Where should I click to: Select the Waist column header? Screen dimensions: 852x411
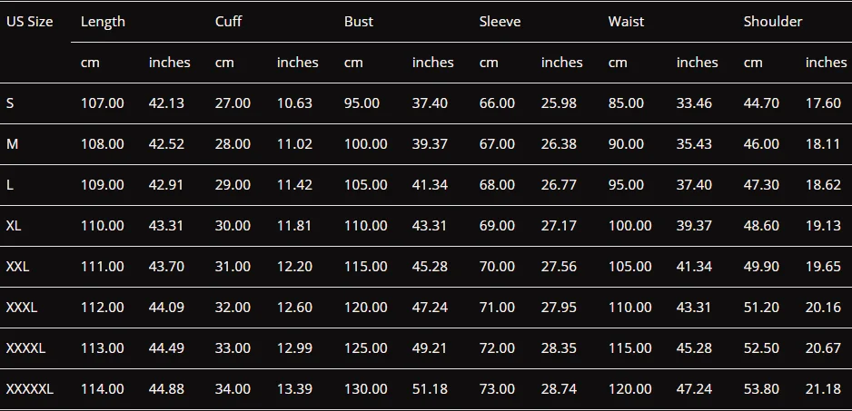(626, 22)
